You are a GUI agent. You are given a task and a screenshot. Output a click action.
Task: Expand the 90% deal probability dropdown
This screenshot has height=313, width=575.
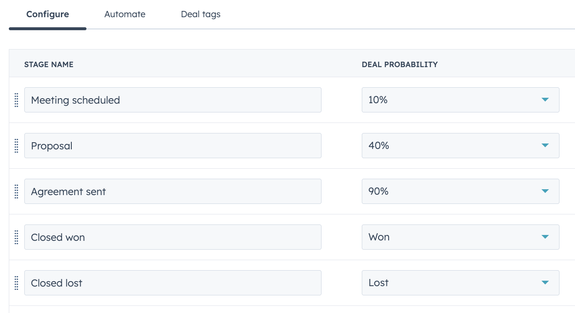[x=460, y=191]
